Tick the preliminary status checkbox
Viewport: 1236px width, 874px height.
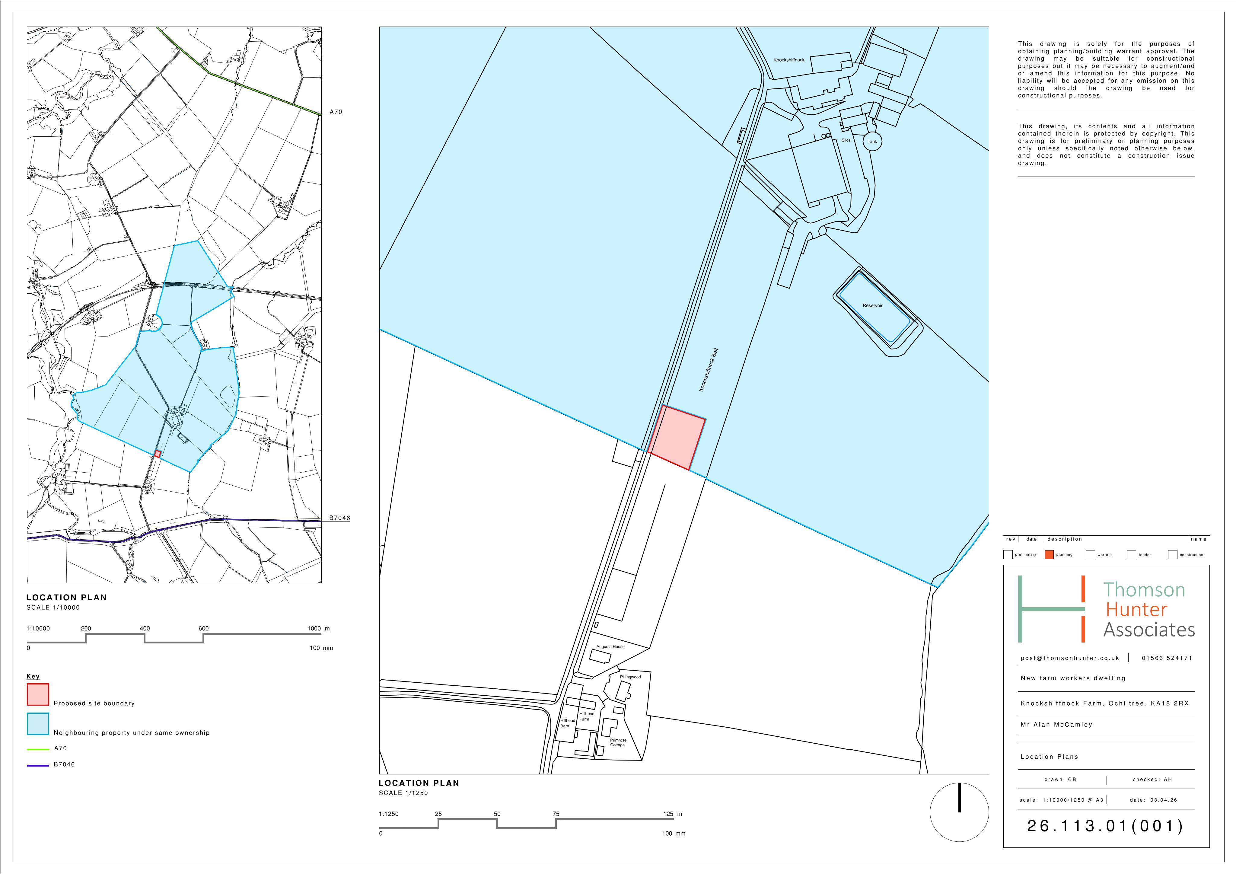[1008, 555]
